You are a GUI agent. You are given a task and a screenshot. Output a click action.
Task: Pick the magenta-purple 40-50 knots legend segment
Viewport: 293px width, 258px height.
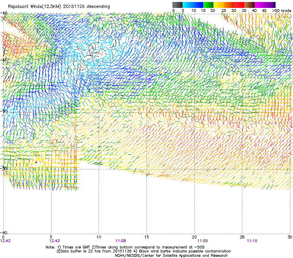click(265, 5)
